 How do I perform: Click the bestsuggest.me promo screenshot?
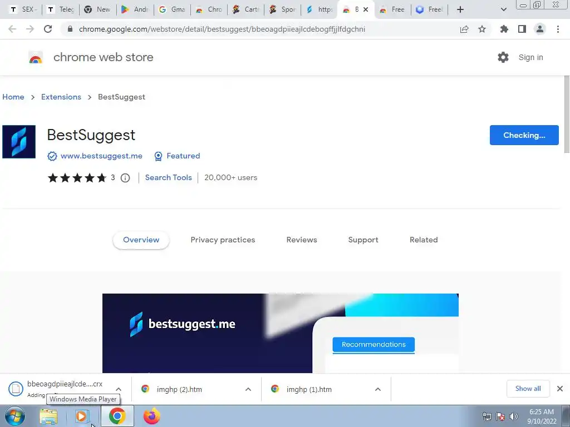281,333
